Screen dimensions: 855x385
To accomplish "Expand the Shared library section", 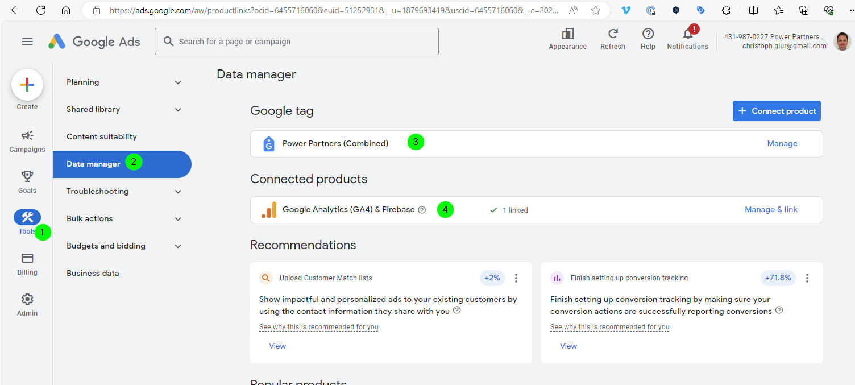I will (123, 110).
